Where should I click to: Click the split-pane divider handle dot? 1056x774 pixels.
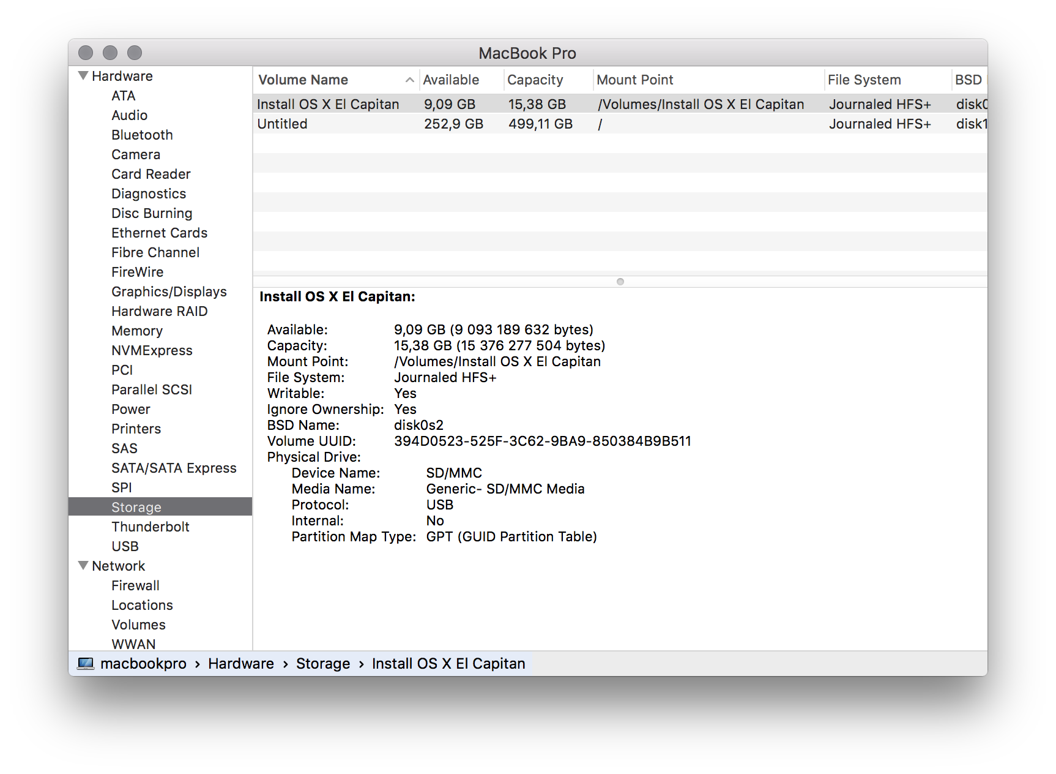pyautogui.click(x=620, y=282)
